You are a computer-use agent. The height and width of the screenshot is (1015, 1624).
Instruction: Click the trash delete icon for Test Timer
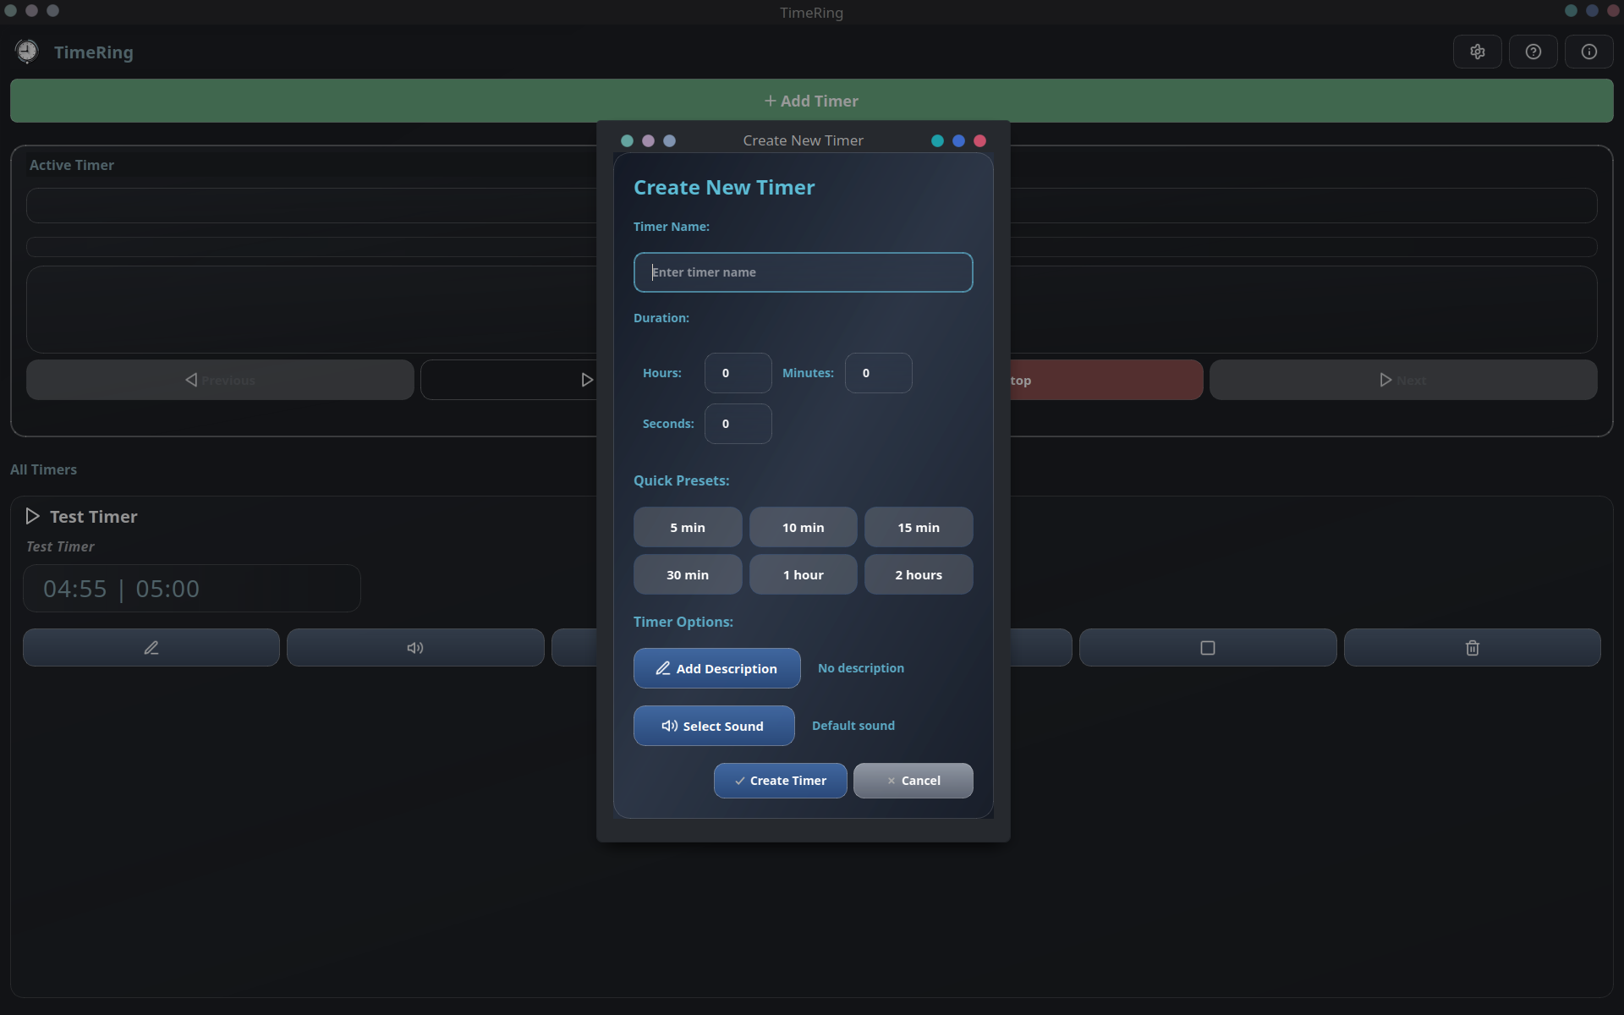(1472, 648)
